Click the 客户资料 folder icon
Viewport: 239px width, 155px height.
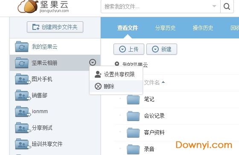(133, 132)
